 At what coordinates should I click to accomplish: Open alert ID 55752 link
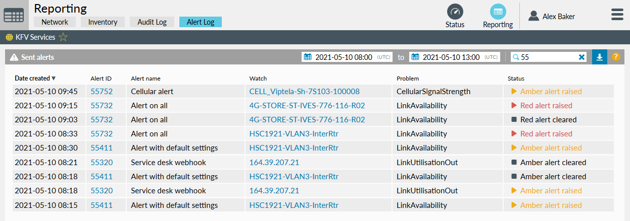coord(102,92)
